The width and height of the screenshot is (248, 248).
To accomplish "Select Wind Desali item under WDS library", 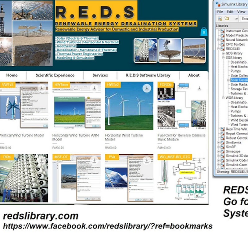I will pos(239,120).
